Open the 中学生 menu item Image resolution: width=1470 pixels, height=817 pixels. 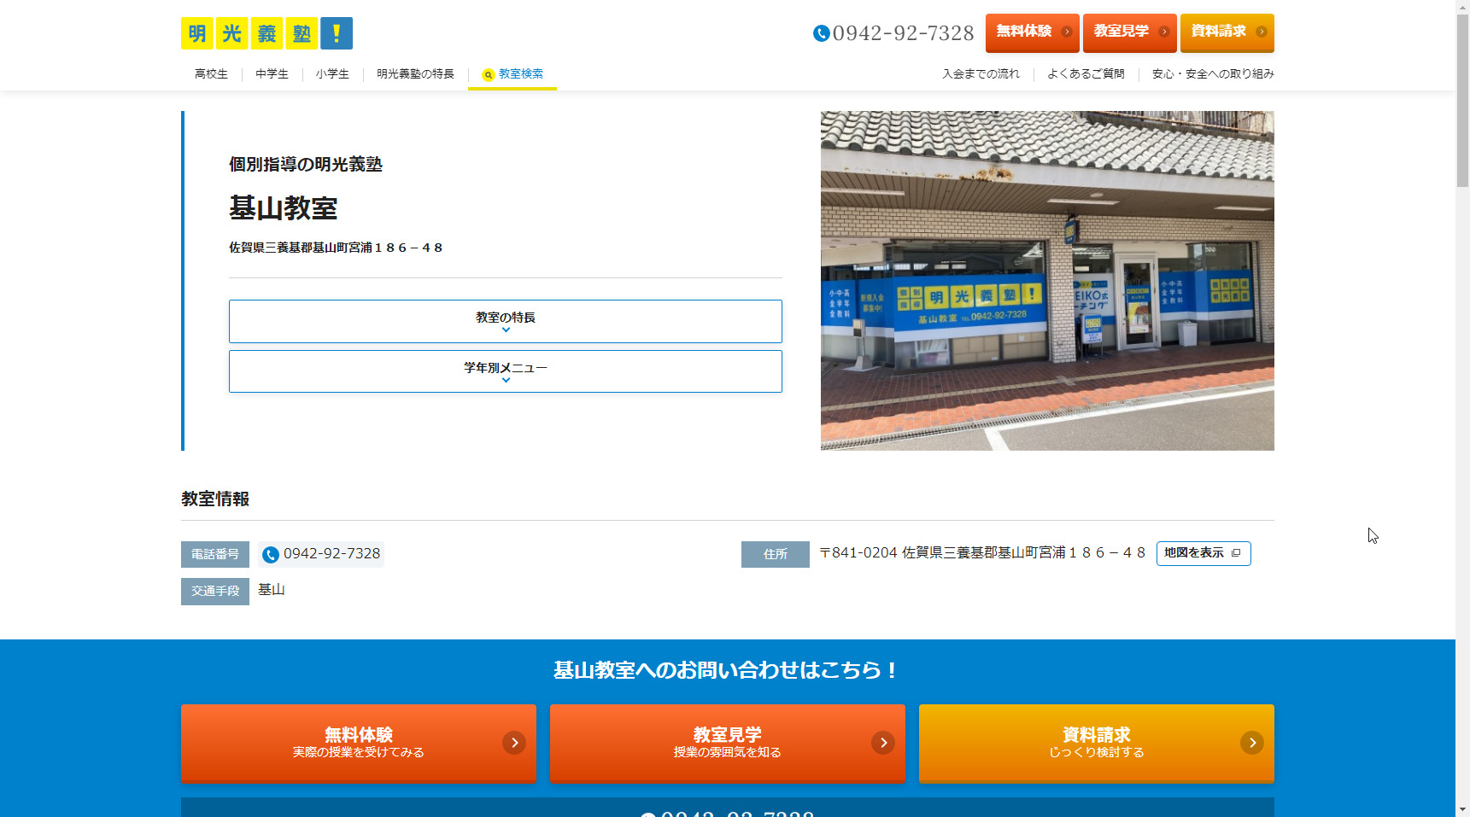(272, 74)
